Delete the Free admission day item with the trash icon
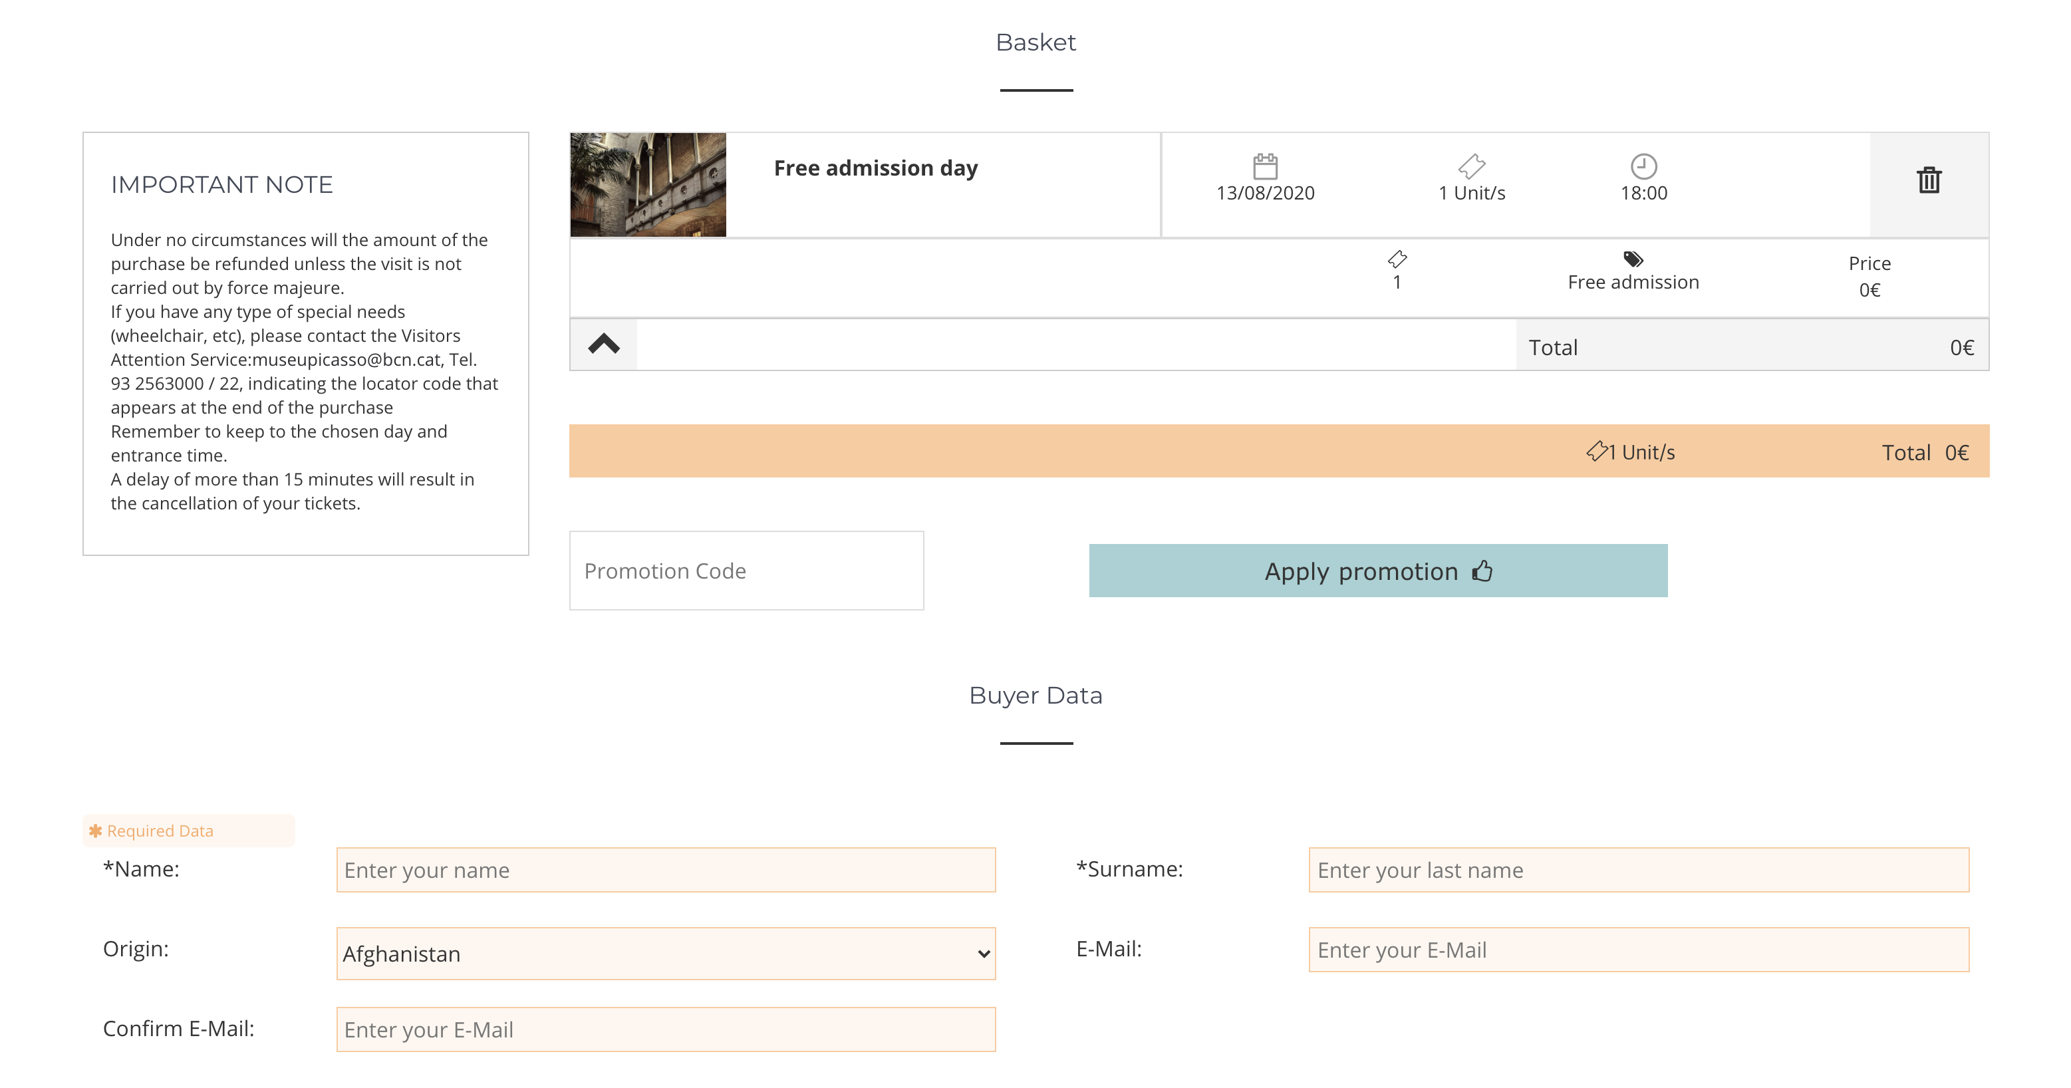 point(1929,180)
